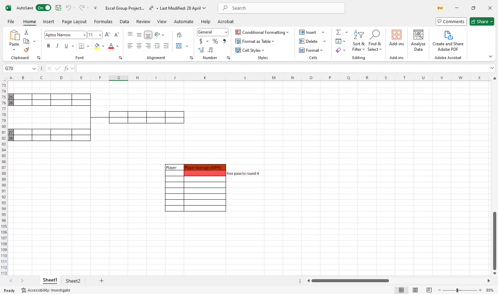Click Insert cells button

[308, 32]
